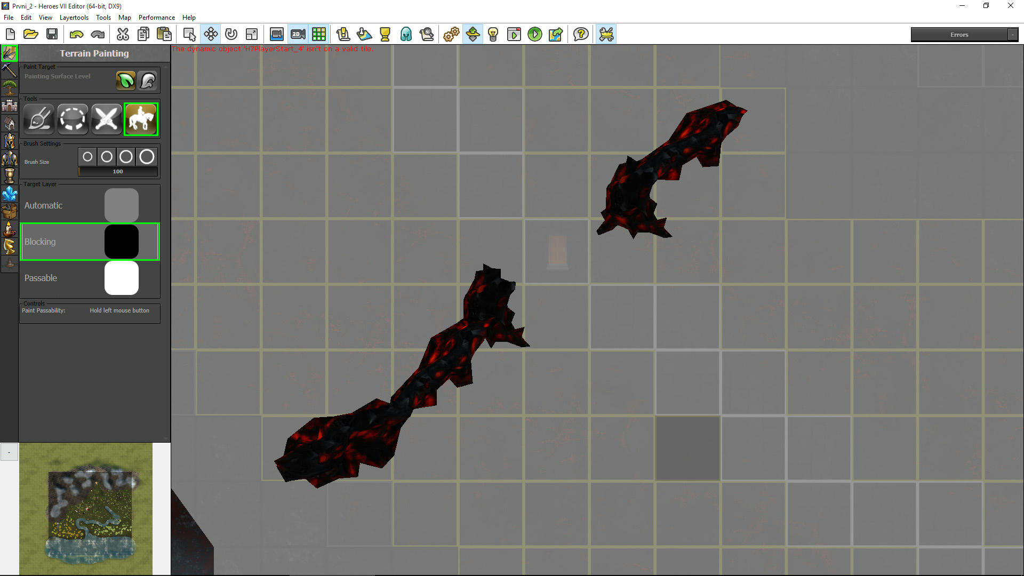Select the pickaxe terrain sculpting sidebar tab
This screenshot has width=1024, height=576.
click(10, 70)
